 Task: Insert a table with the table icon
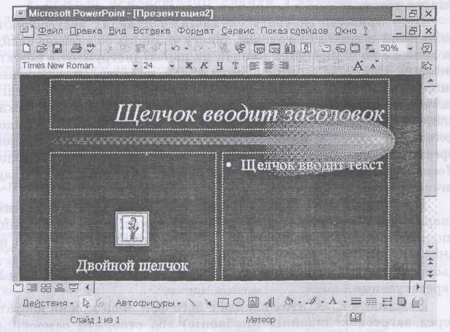pos(259,48)
